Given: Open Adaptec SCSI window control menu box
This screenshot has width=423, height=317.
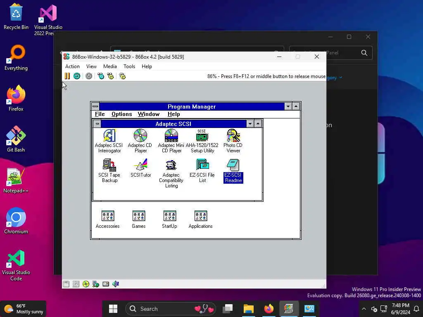Looking at the screenshot, I should [x=97, y=124].
